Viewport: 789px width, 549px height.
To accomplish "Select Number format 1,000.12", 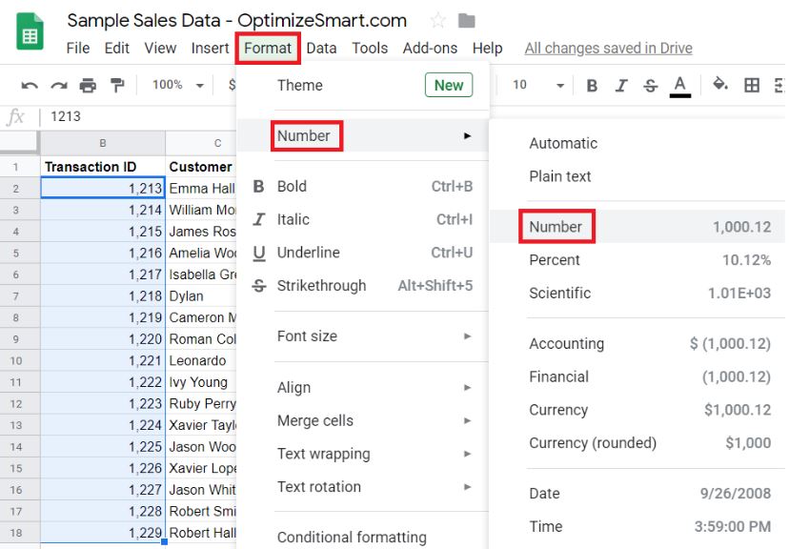I will point(637,227).
